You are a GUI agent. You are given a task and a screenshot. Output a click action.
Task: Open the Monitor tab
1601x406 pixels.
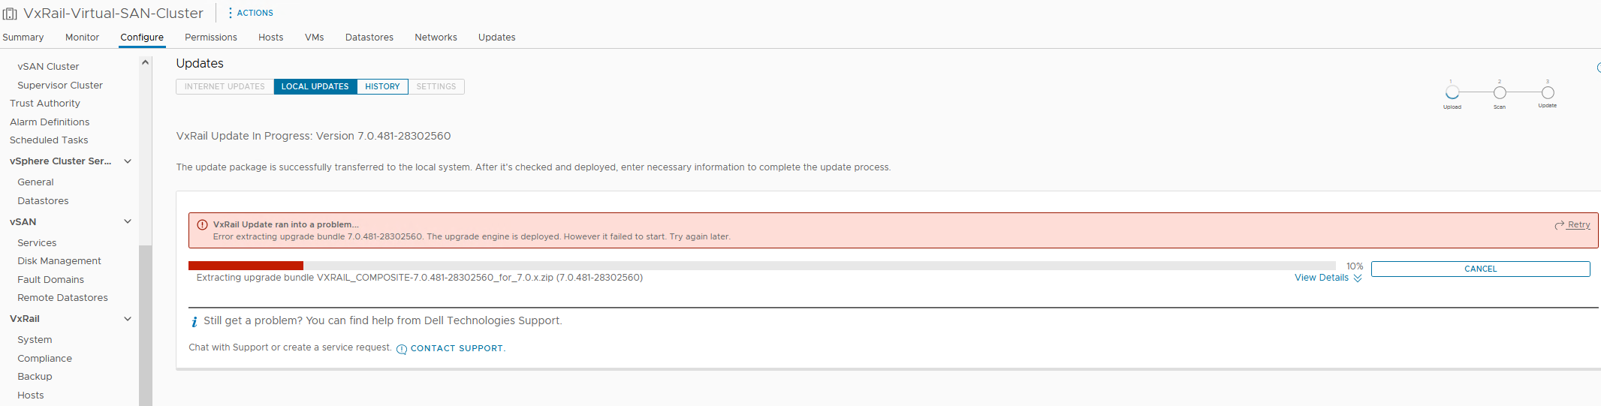point(82,38)
